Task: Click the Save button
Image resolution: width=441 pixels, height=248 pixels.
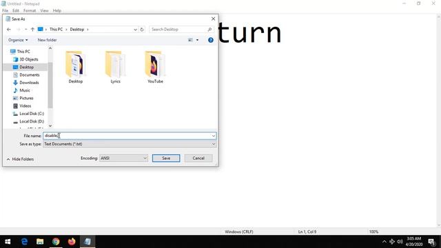Action: [166, 158]
